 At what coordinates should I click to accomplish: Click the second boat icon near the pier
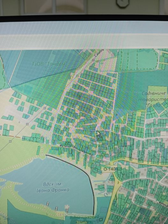click(56, 208)
